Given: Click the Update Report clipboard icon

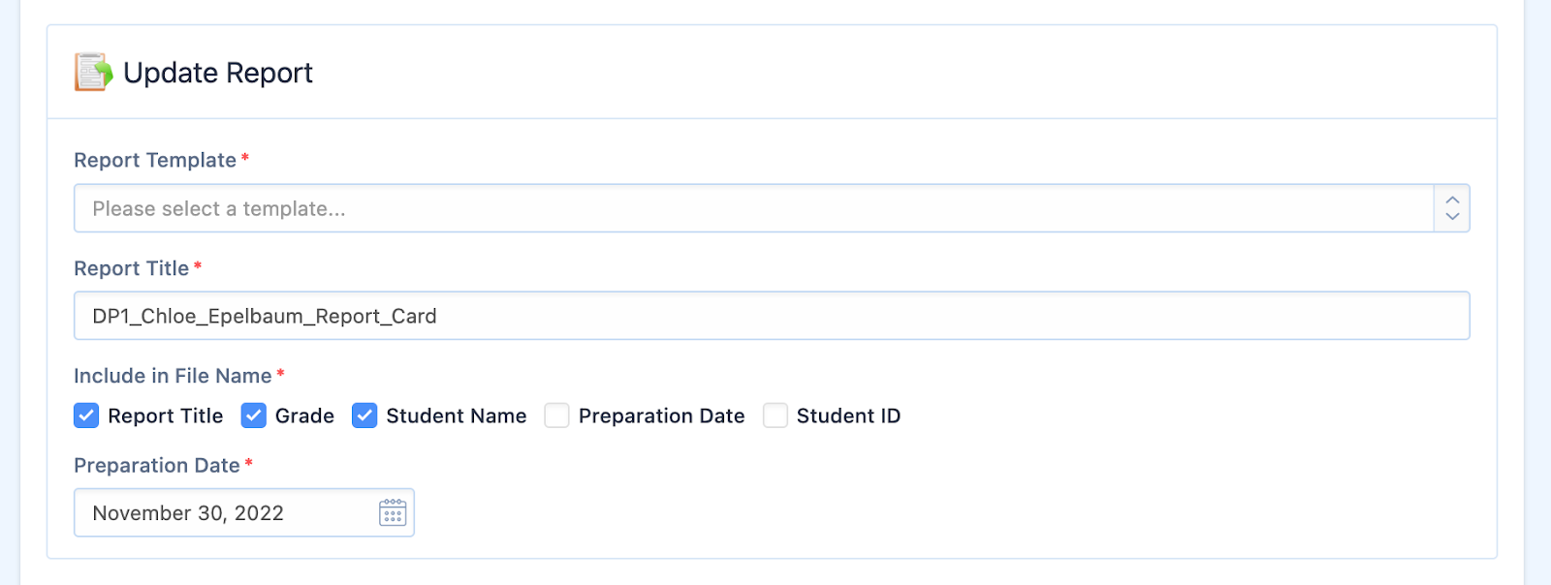Looking at the screenshot, I should pyautogui.click(x=93, y=73).
